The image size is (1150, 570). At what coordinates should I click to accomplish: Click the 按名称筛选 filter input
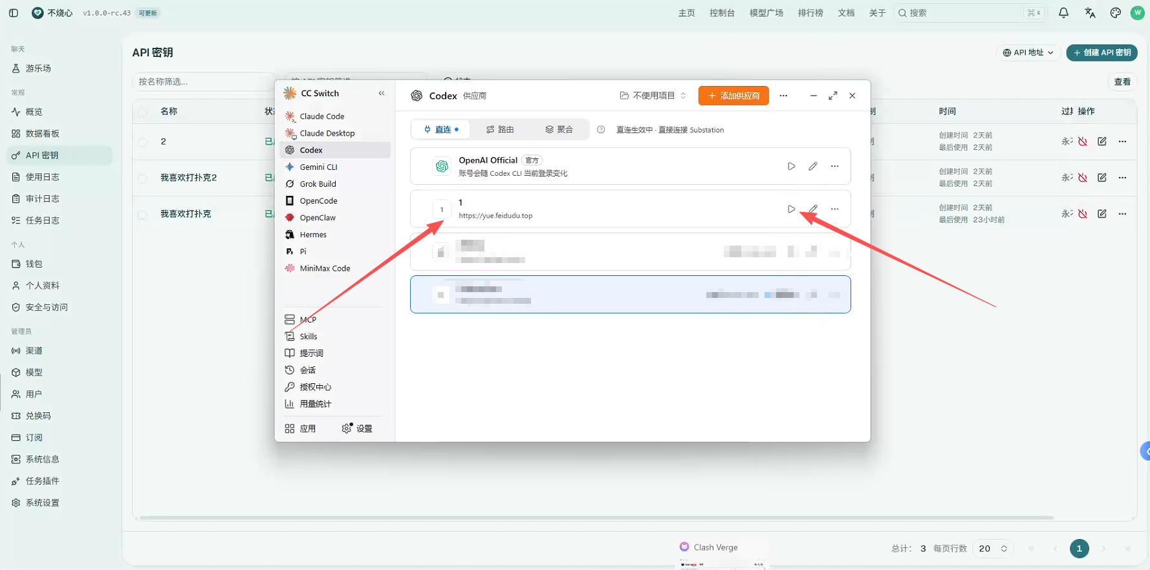[203, 81]
